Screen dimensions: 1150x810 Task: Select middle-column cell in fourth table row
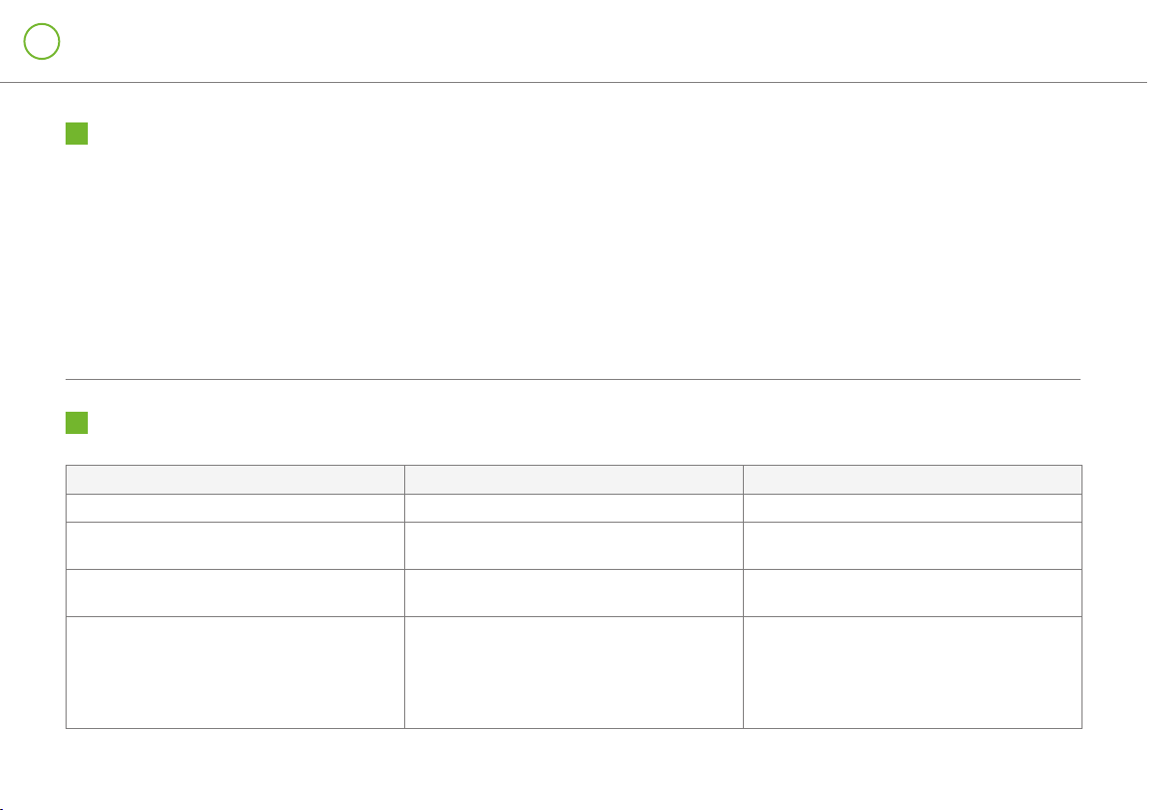click(573, 593)
